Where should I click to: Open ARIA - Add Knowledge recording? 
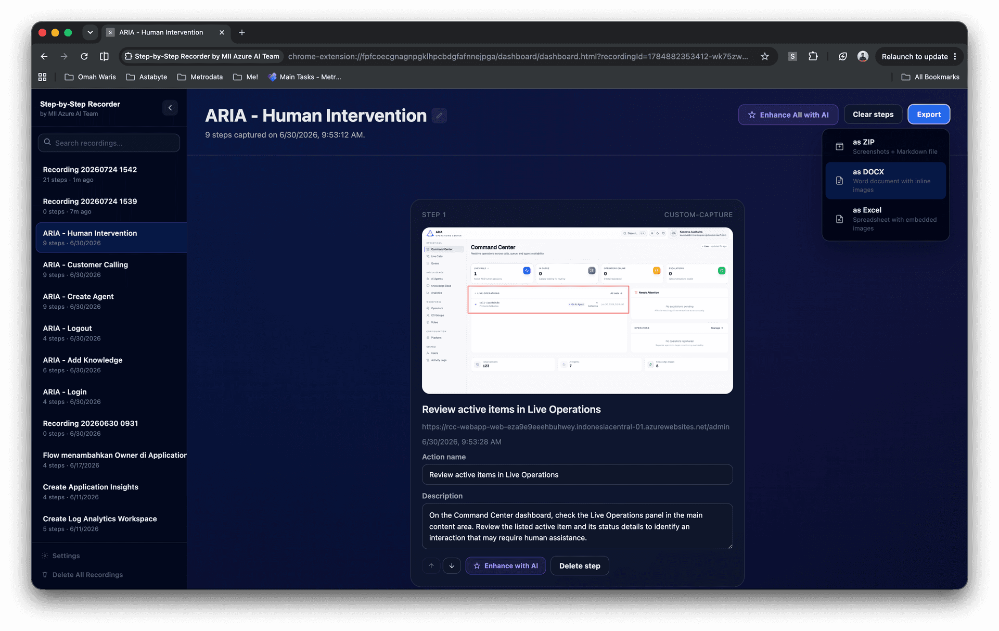(111, 365)
